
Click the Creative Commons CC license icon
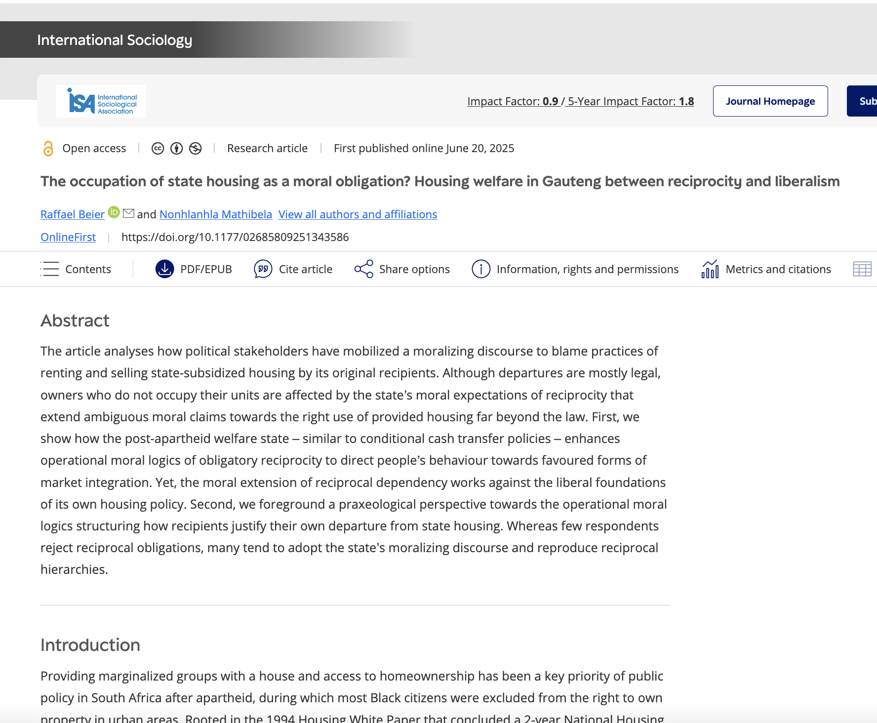[x=158, y=148]
